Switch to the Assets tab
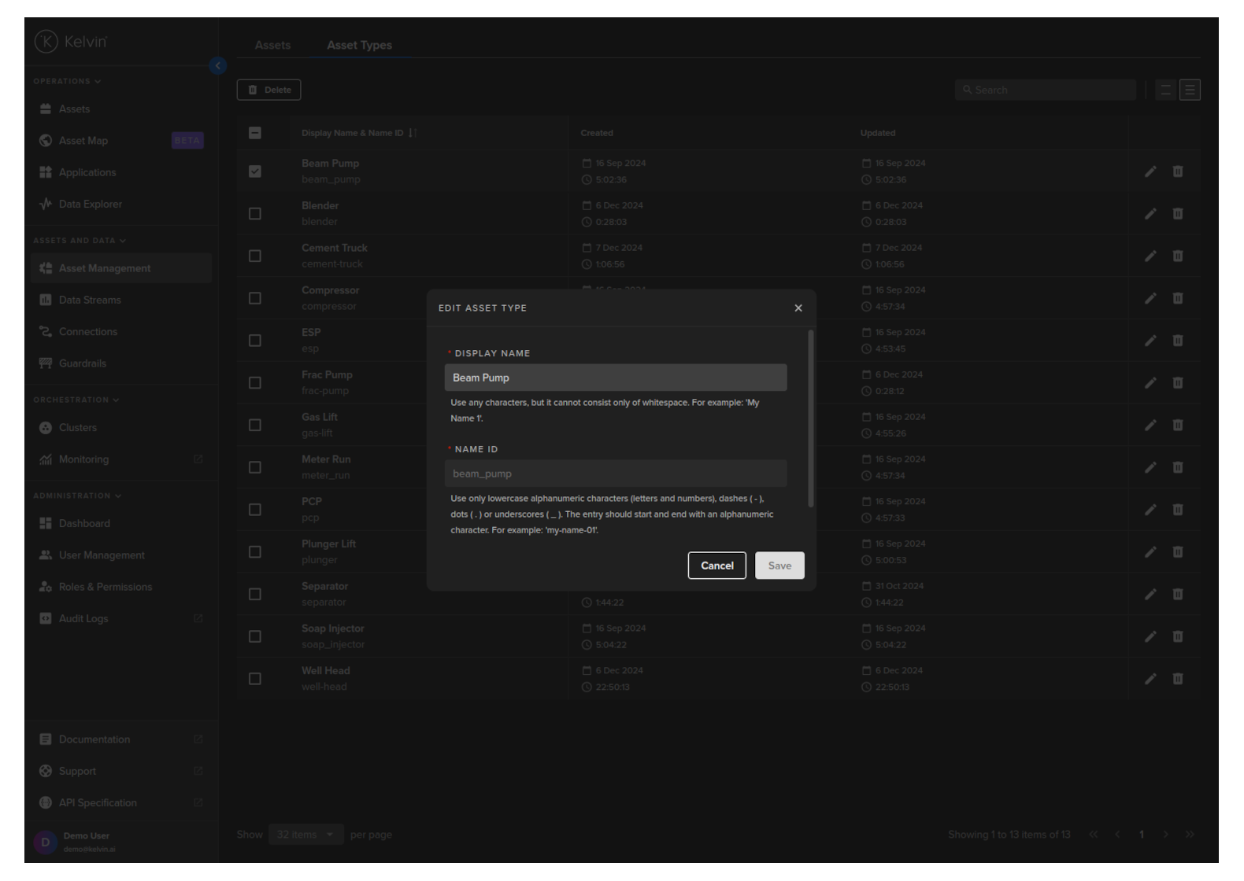1244x881 pixels. click(272, 46)
